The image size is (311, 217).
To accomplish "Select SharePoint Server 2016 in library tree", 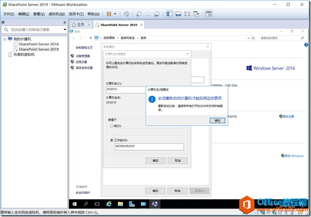I will click(38, 44).
